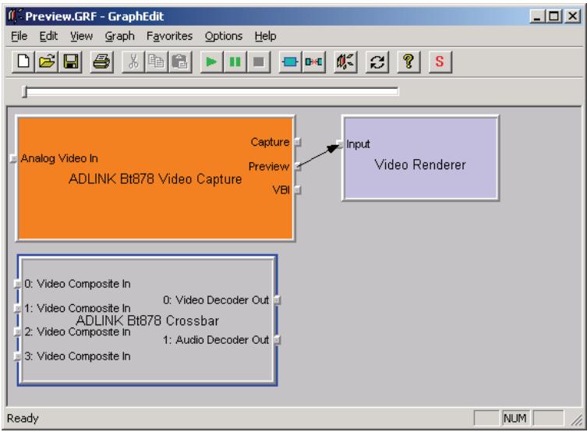Select the Video Renderer filter box
This screenshot has width=587, height=432.
coord(420,158)
